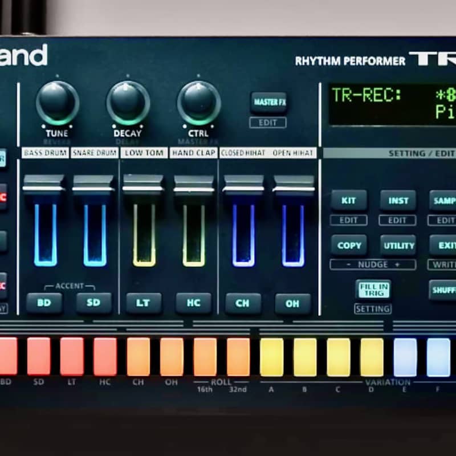Select the BD instrument button
This screenshot has width=456, height=456.
(44, 303)
